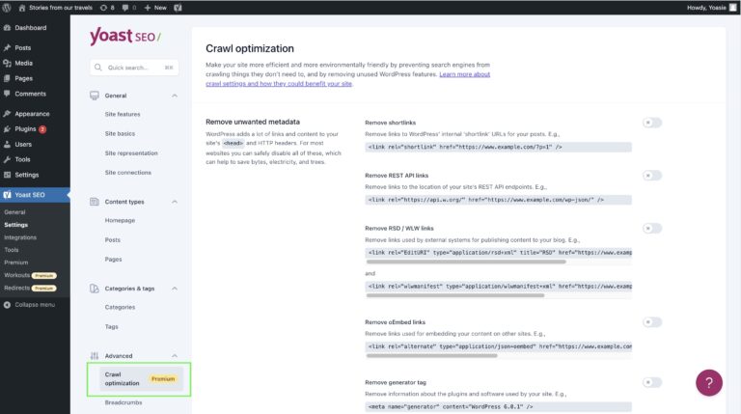Click the Settings icon in WordPress sidebar

tap(7, 175)
